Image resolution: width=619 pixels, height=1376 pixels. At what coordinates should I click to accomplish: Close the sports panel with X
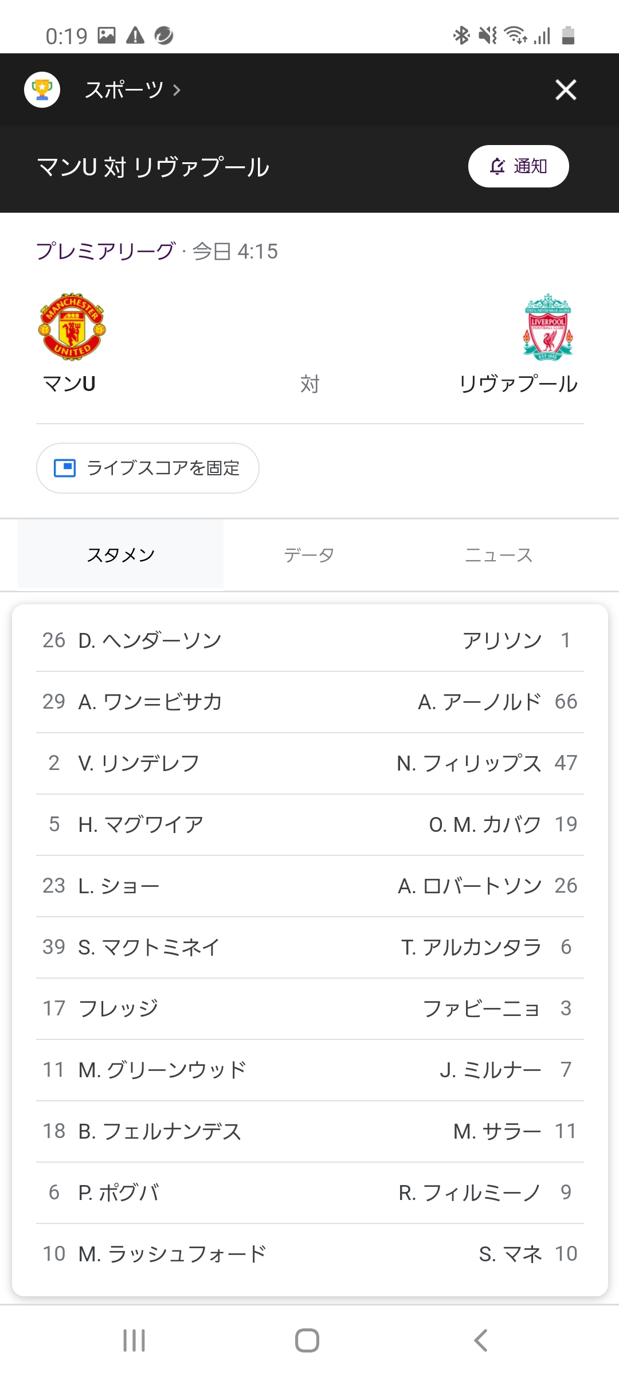[x=565, y=89]
